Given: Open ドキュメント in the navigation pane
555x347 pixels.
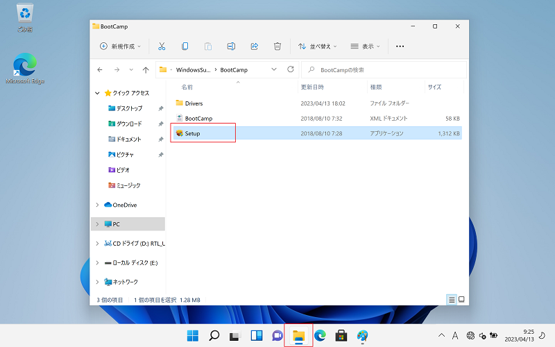Looking at the screenshot, I should coord(128,139).
